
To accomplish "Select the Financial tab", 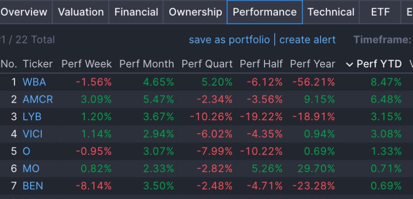I will [x=136, y=12].
